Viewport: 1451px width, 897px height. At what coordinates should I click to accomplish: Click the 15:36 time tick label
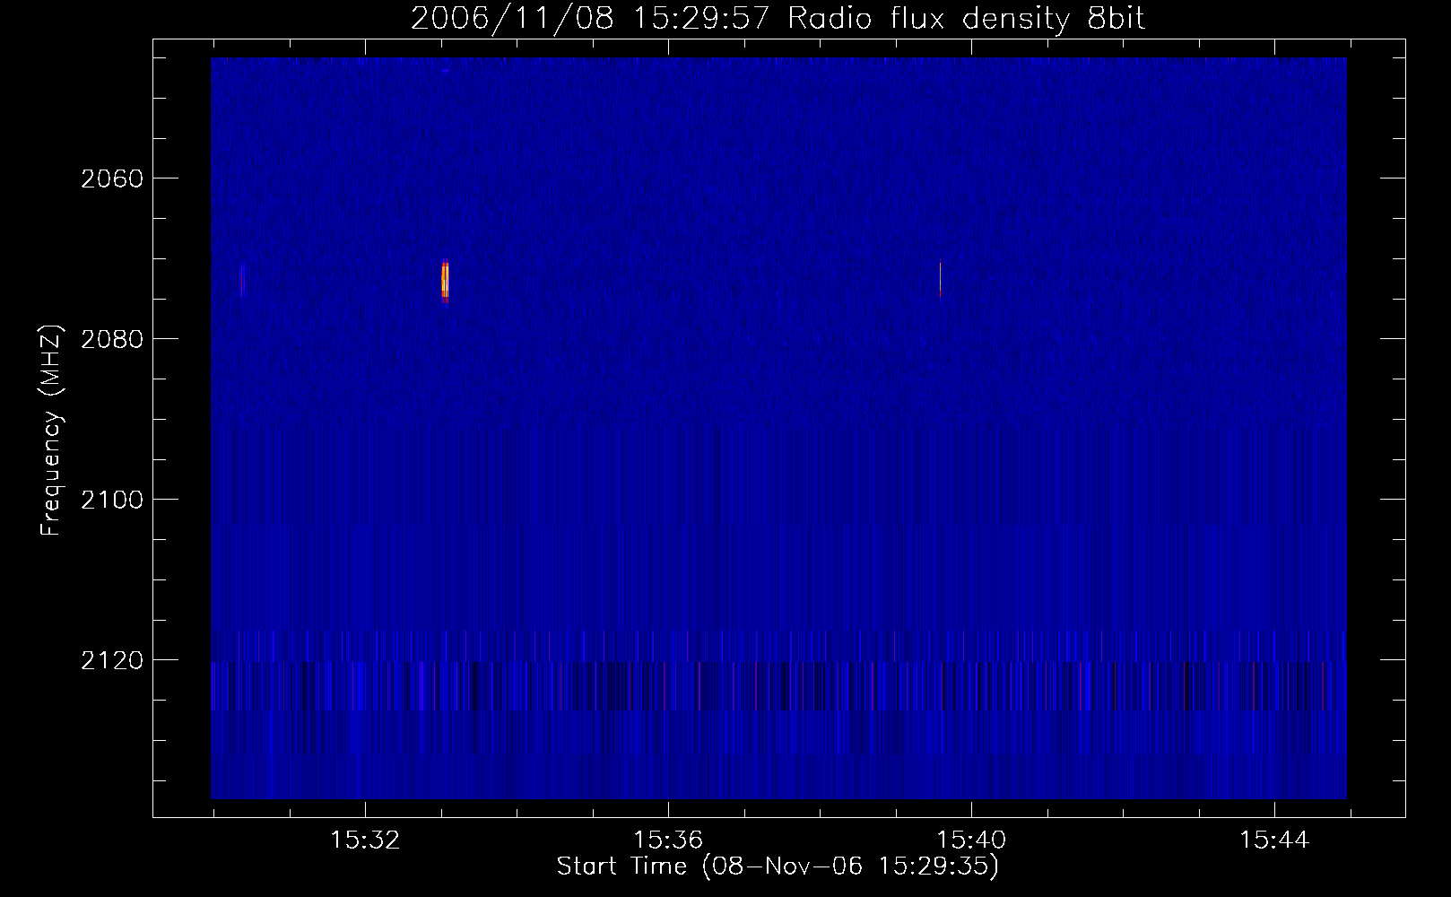[x=668, y=840]
